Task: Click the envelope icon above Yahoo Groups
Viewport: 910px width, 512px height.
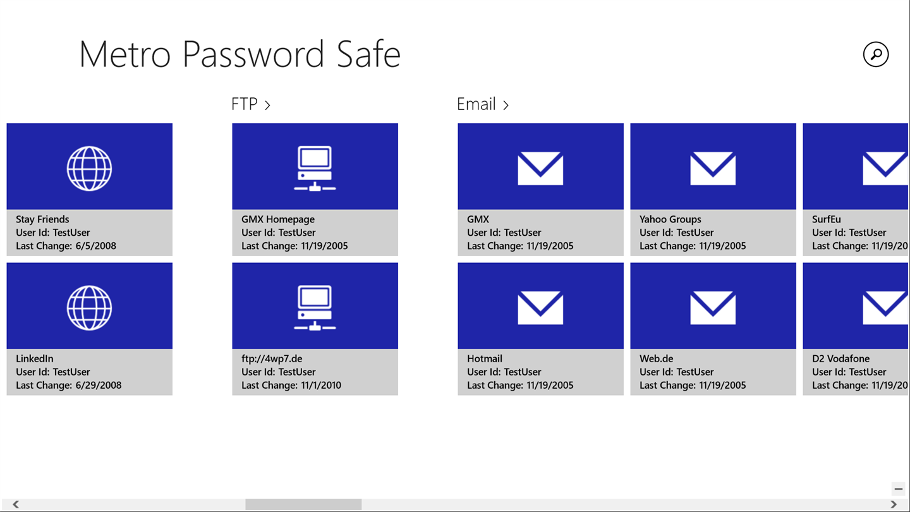Action: (x=713, y=168)
